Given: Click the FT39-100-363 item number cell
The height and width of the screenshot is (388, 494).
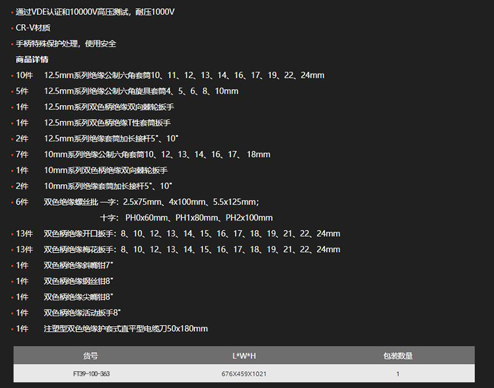Looking at the screenshot, I should click(x=91, y=374).
